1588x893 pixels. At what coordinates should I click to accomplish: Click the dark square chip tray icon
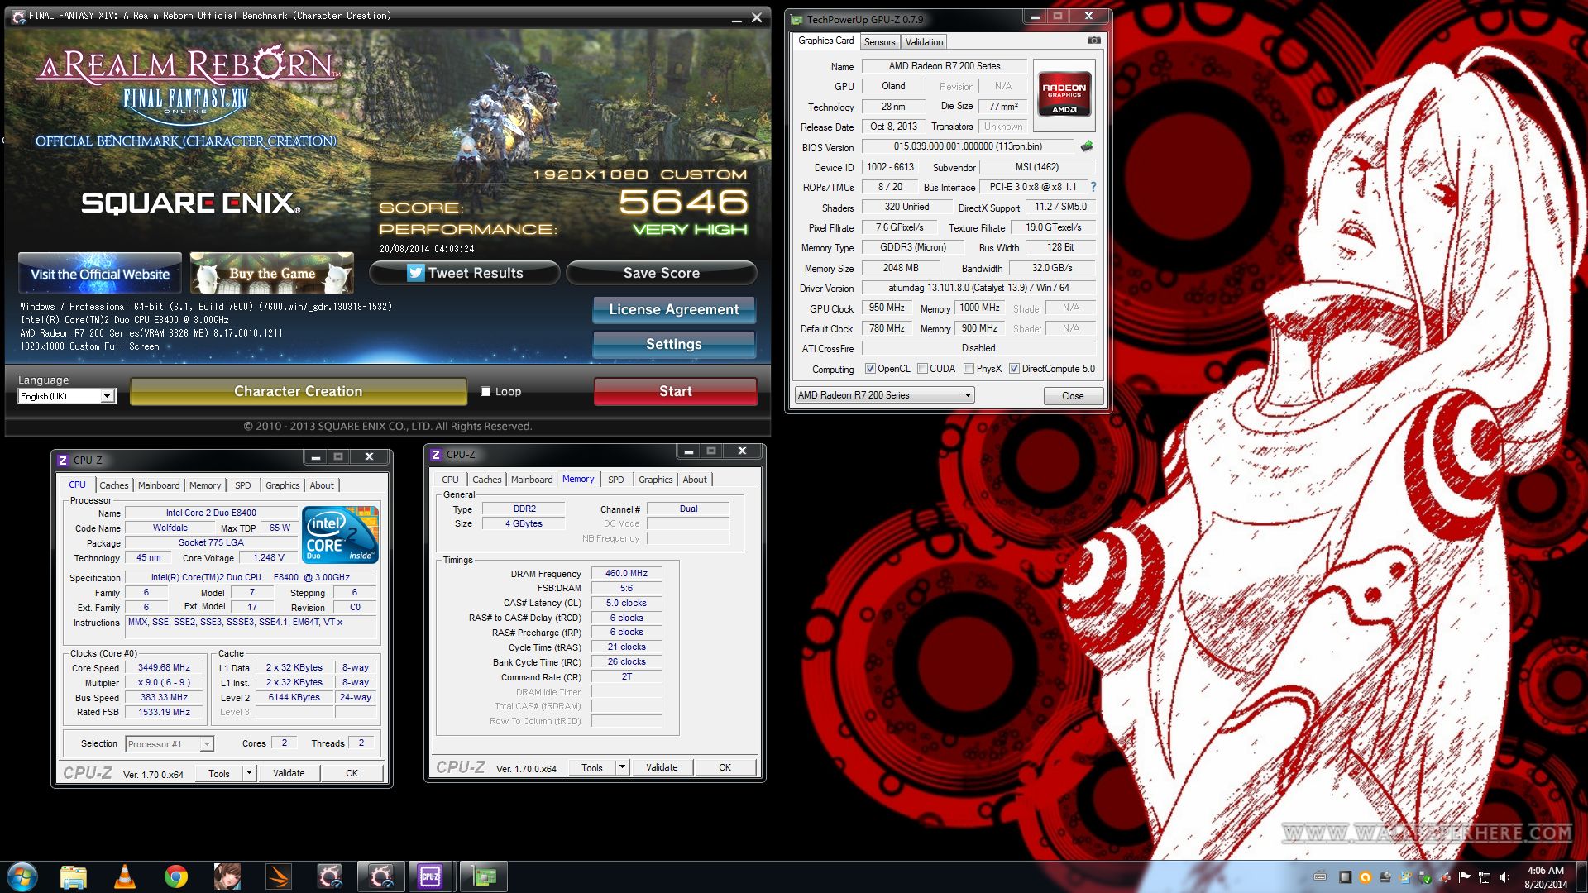(1346, 877)
